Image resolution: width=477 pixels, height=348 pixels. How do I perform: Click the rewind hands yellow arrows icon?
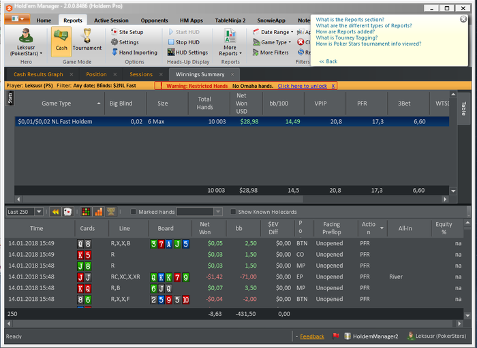click(55, 212)
